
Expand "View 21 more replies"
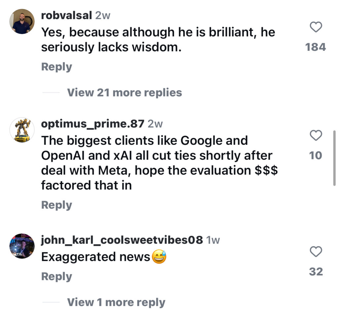pos(124,93)
